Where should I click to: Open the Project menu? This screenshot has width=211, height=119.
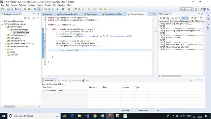click(48, 5)
